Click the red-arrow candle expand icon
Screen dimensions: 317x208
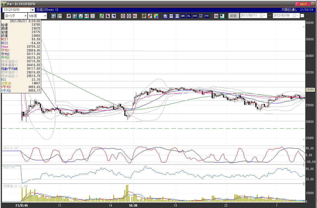click(x=123, y=16)
